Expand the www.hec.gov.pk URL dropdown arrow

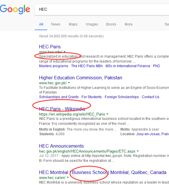coord(69,83)
